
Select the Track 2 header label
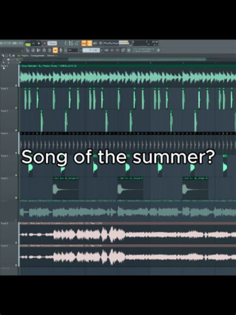point(5,88)
